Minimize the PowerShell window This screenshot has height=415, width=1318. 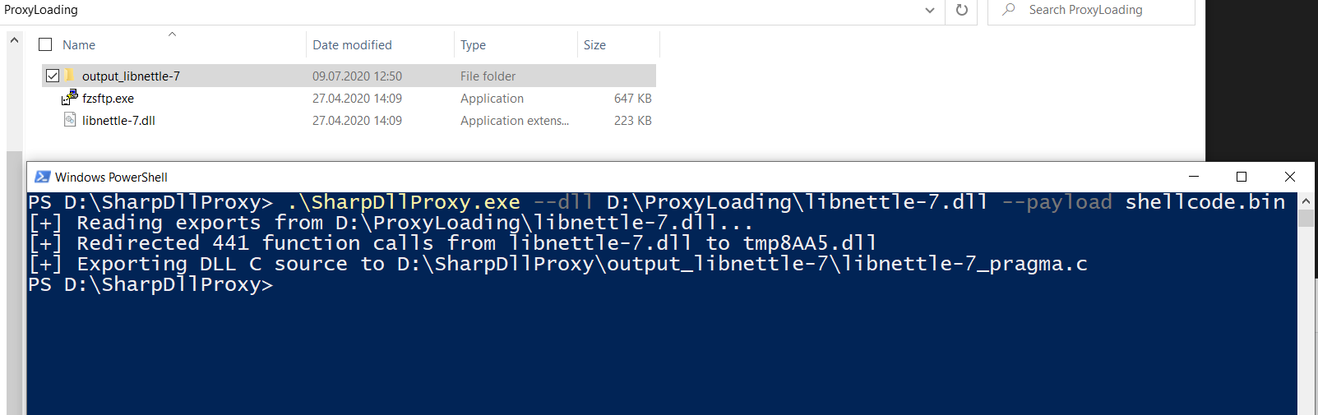point(1194,177)
